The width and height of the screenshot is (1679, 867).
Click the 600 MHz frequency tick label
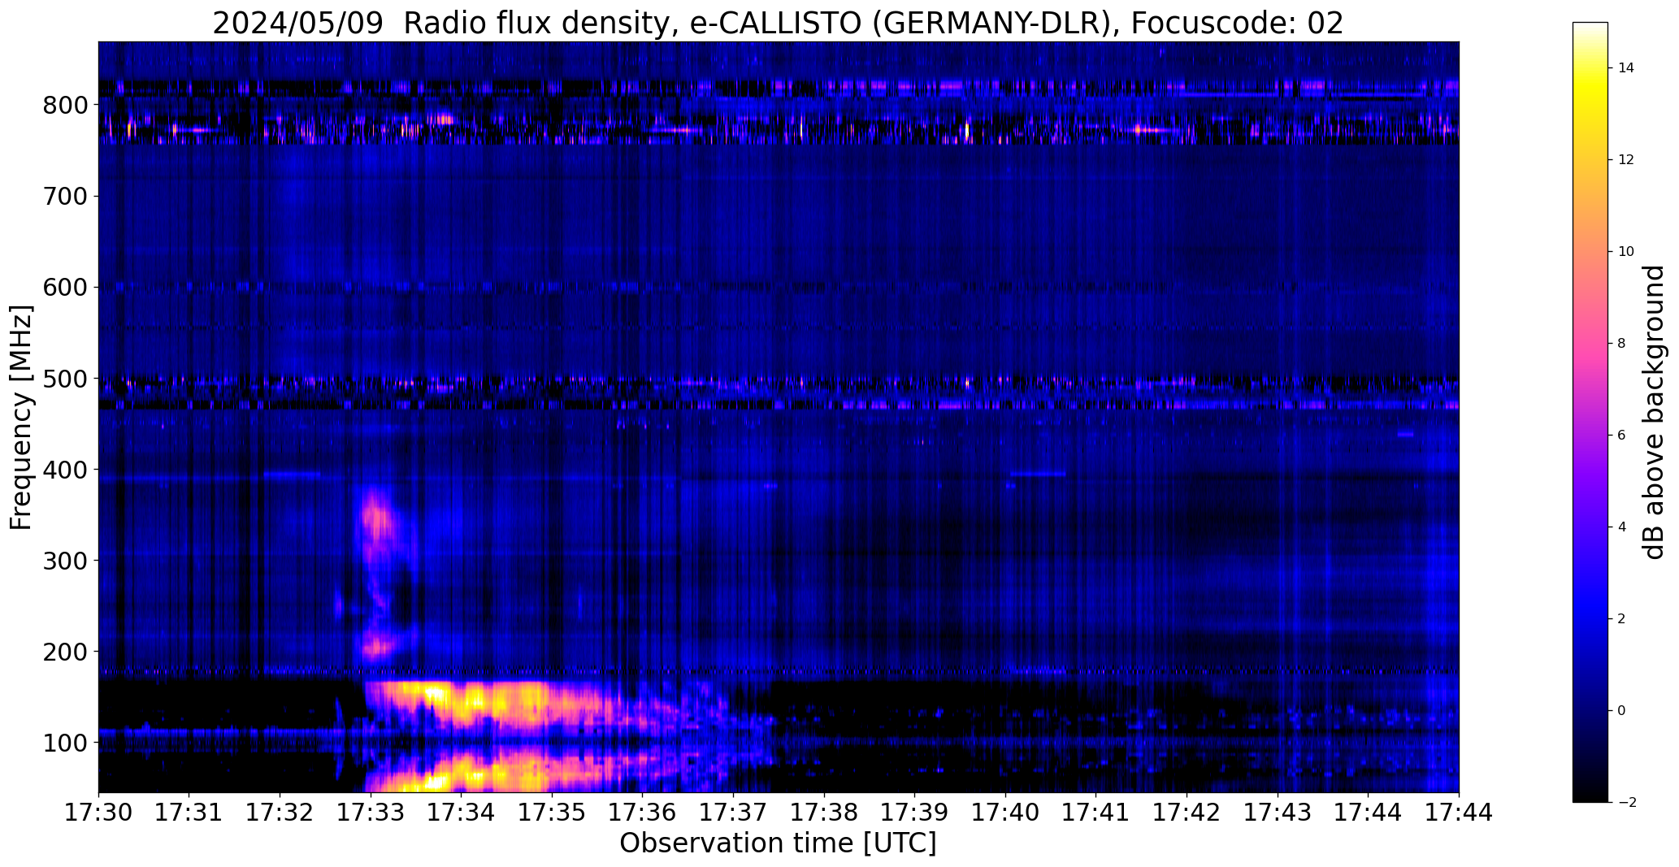point(64,288)
